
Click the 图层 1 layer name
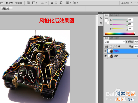coord(116,51)
